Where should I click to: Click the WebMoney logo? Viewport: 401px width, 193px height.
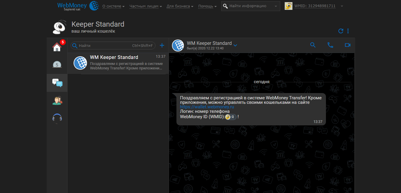(x=78, y=6)
